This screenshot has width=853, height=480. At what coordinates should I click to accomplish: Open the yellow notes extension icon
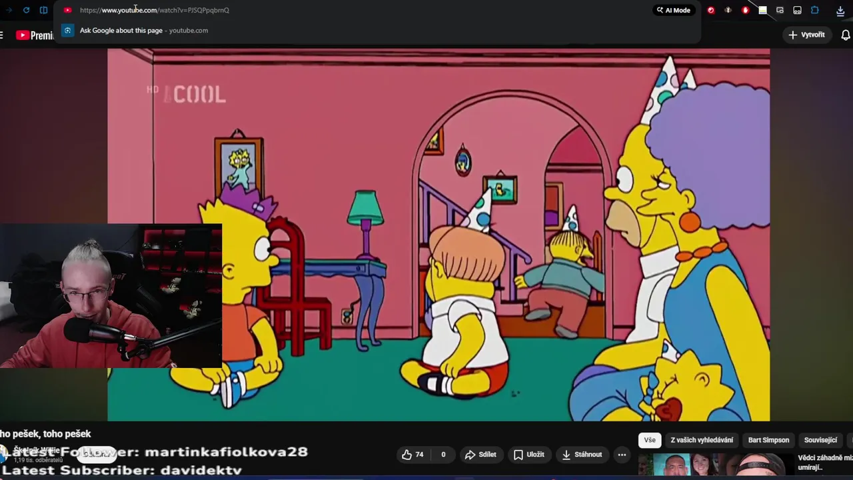coord(762,10)
